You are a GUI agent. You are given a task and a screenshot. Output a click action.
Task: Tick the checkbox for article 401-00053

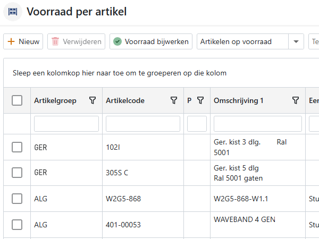[x=17, y=225]
